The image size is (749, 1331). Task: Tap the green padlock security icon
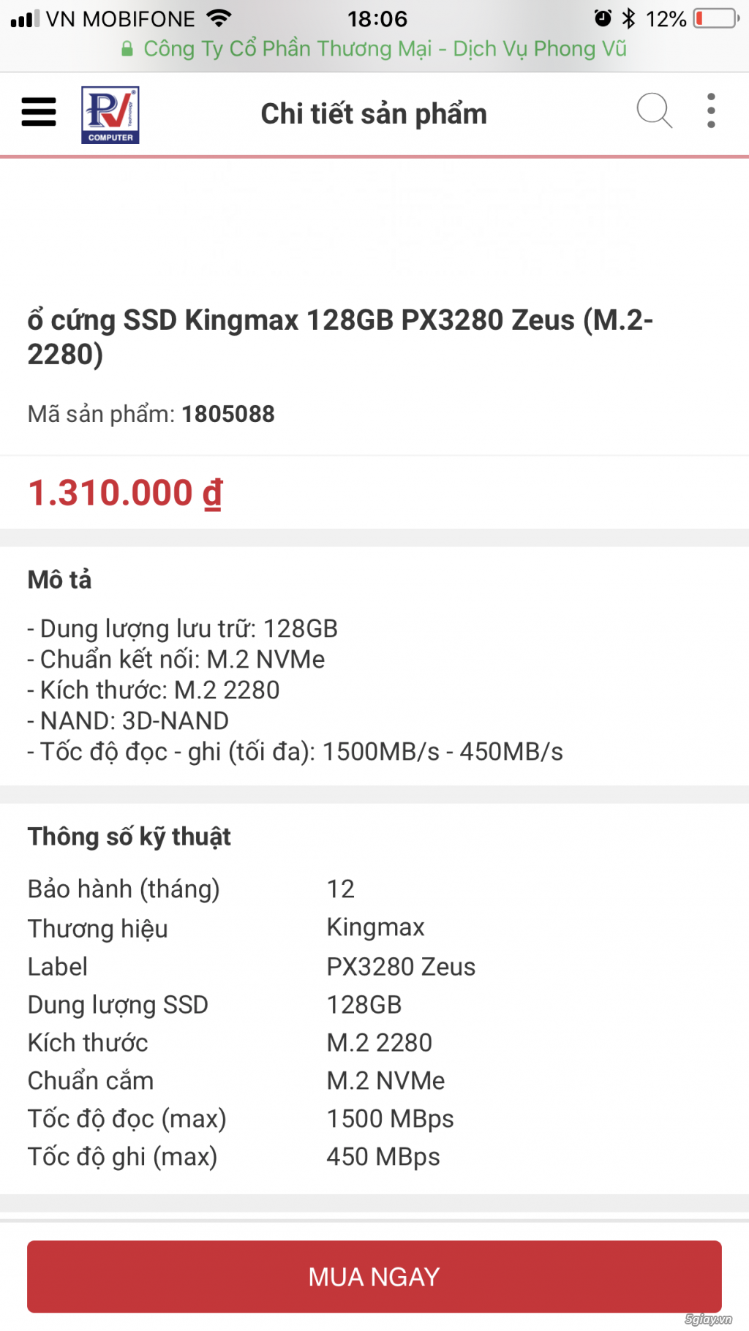coord(127,49)
